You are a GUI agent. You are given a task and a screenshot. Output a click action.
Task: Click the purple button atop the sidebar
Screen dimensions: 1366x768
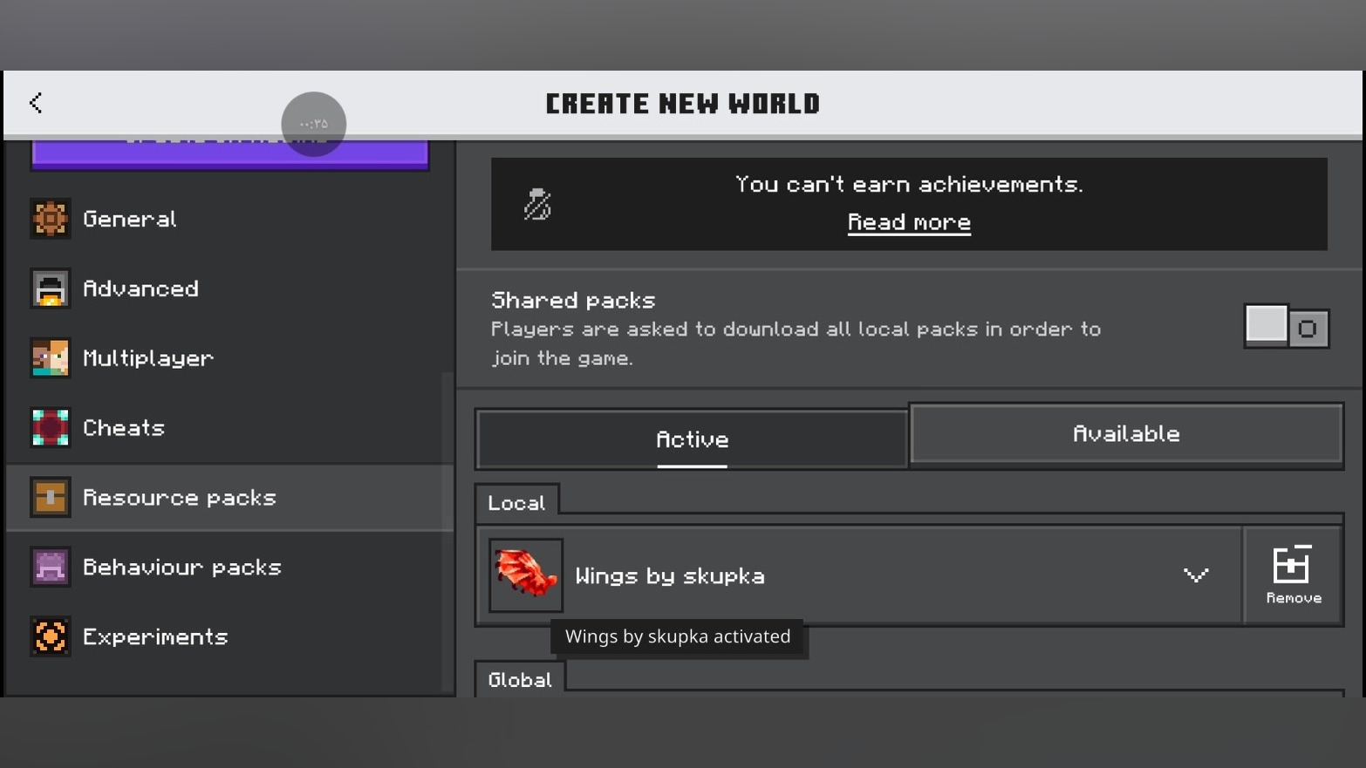[229, 153]
